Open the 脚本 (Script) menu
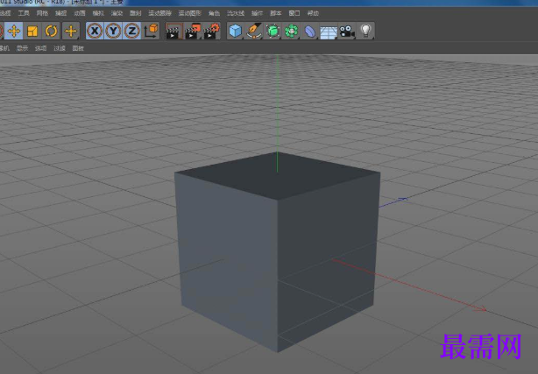 275,13
